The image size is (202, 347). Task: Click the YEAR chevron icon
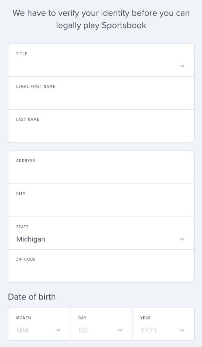tap(183, 329)
